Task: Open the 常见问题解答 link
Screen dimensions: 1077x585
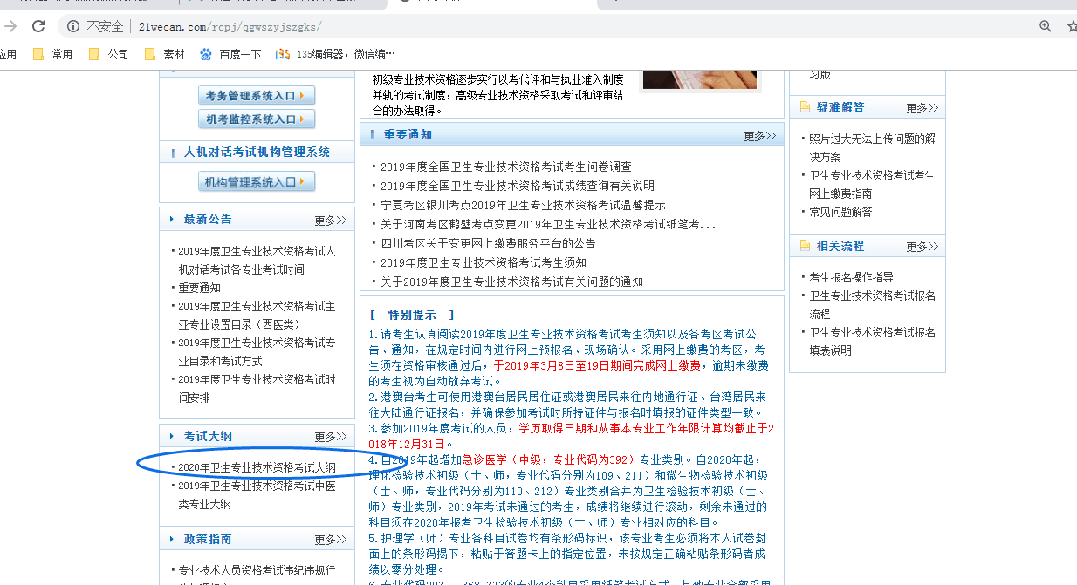Action: (x=840, y=212)
